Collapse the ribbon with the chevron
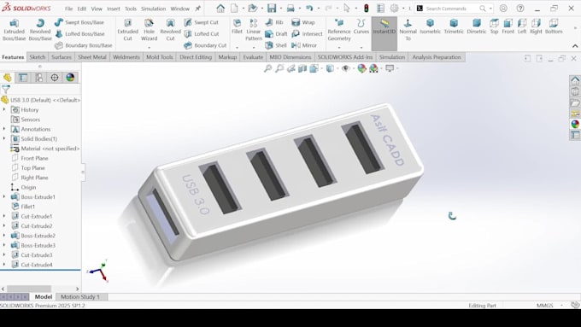 [575, 46]
